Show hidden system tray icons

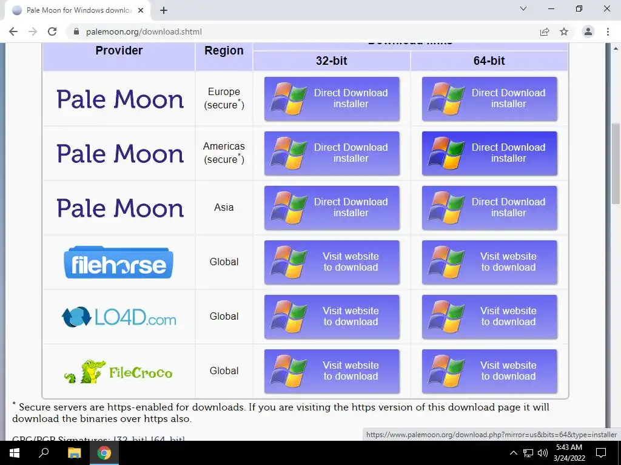tap(513, 453)
